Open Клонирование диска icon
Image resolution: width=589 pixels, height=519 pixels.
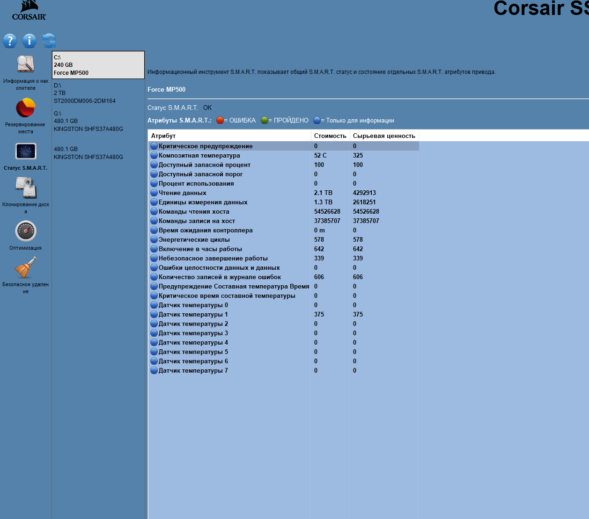[x=26, y=188]
